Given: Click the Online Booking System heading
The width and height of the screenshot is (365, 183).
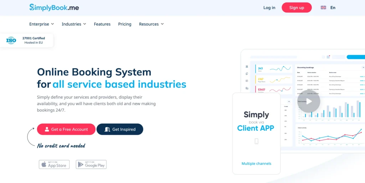Looking at the screenshot, I should [94, 72].
